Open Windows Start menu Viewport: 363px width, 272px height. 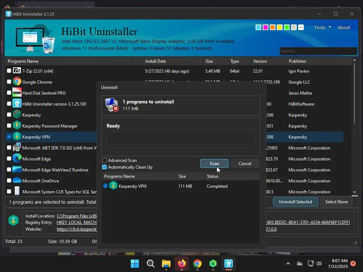135,263
